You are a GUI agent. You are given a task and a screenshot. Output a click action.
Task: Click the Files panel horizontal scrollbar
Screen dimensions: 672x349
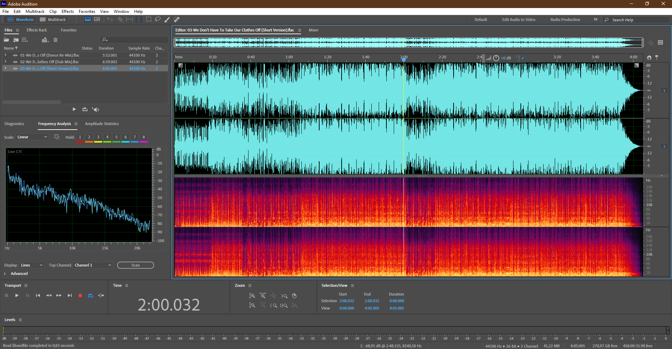(32, 102)
